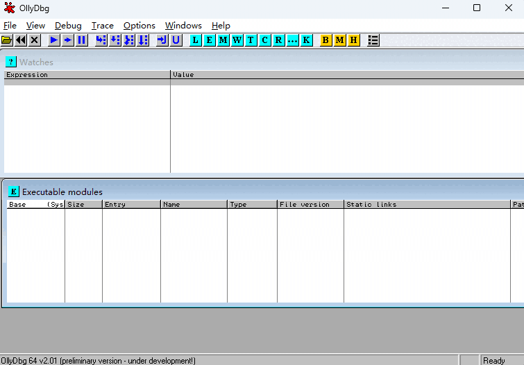Show Breakpoints window (yellow B icon)

(x=326, y=40)
